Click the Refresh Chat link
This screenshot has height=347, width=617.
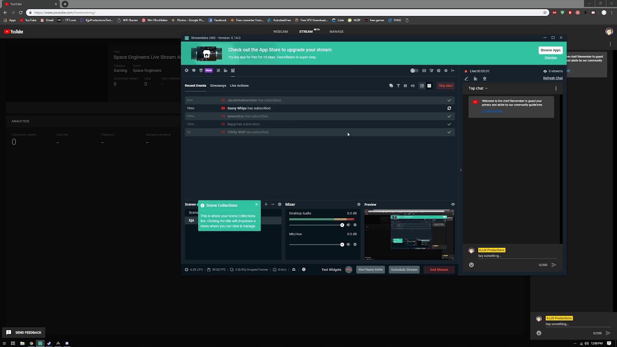pos(553,79)
